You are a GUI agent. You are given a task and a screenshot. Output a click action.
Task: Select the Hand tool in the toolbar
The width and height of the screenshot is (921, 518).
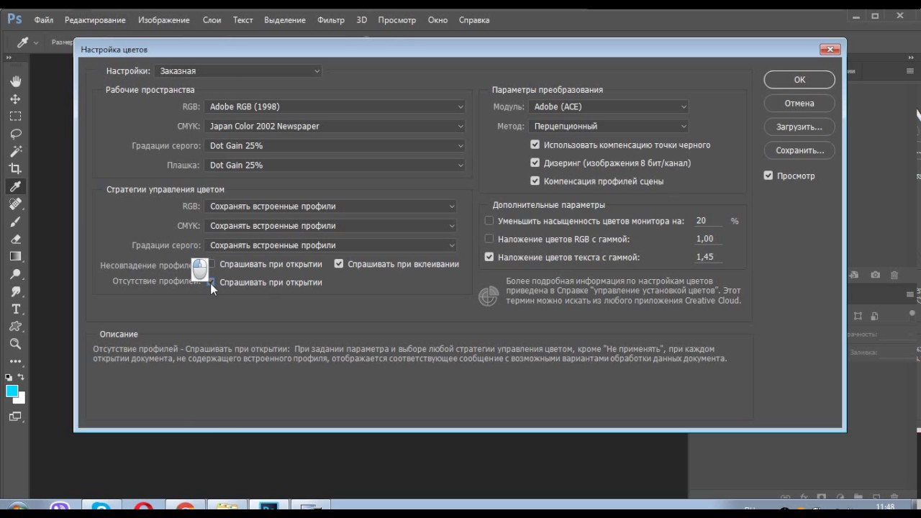15,81
